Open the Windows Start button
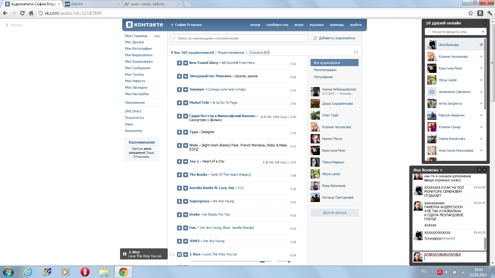The height and width of the screenshot is (278, 495). [8, 272]
